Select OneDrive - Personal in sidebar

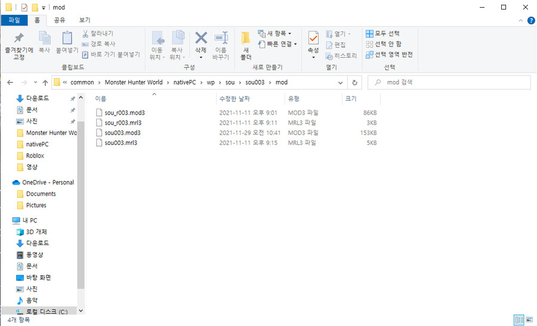48,182
